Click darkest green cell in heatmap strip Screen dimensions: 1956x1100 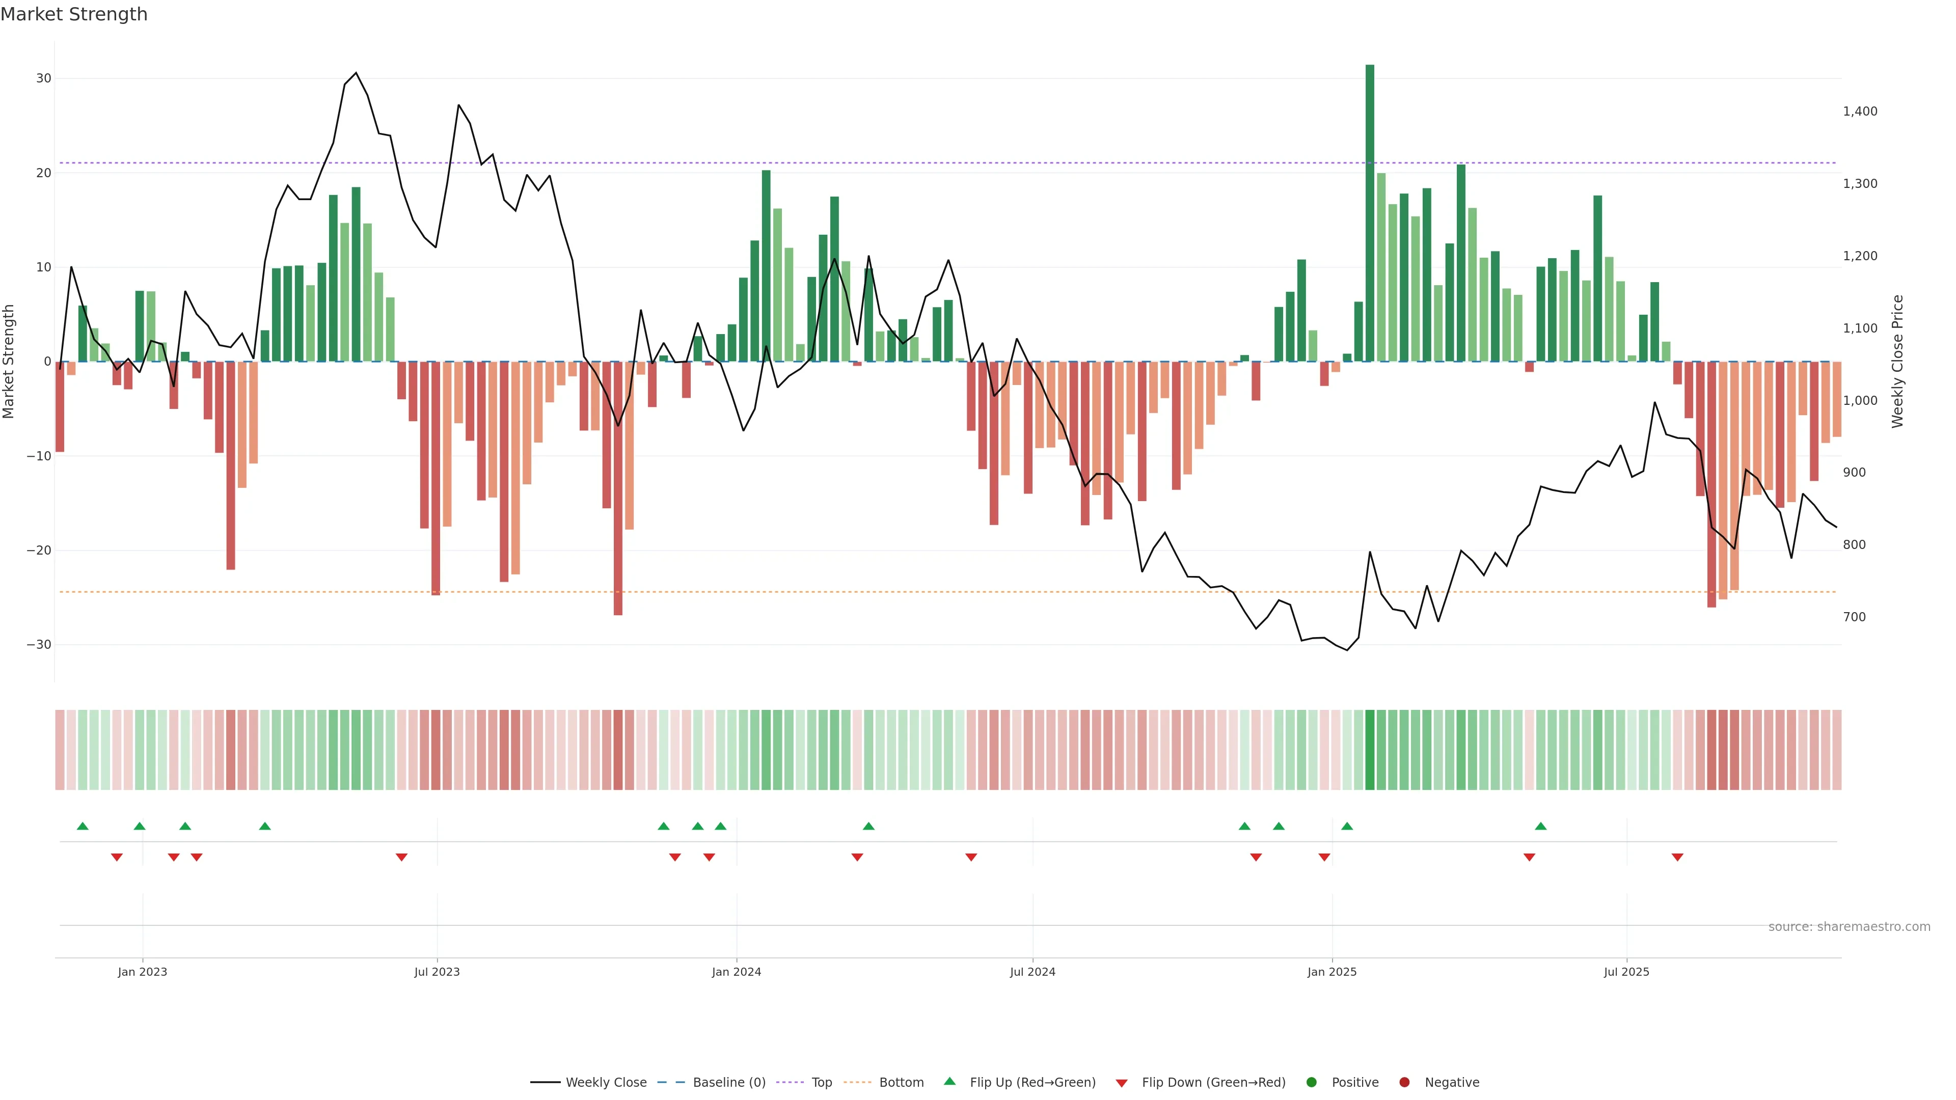pos(1370,749)
